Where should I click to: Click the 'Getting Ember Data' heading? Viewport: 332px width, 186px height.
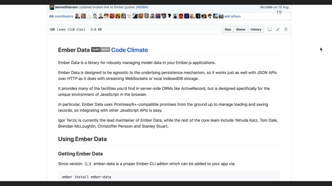pos(80,154)
